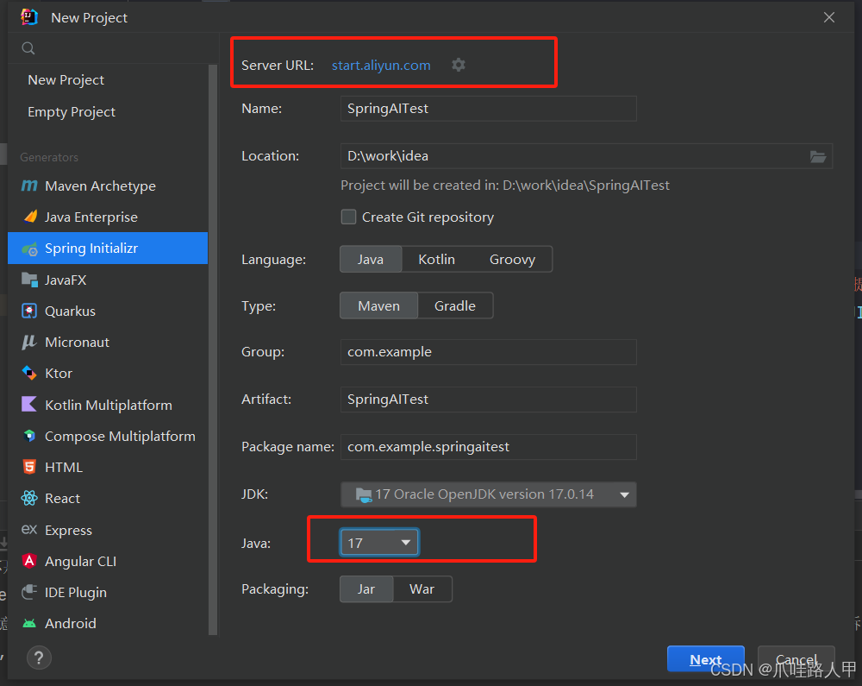The height and width of the screenshot is (686, 862).
Task: Click the Angular CLI logo icon
Action: 29,561
